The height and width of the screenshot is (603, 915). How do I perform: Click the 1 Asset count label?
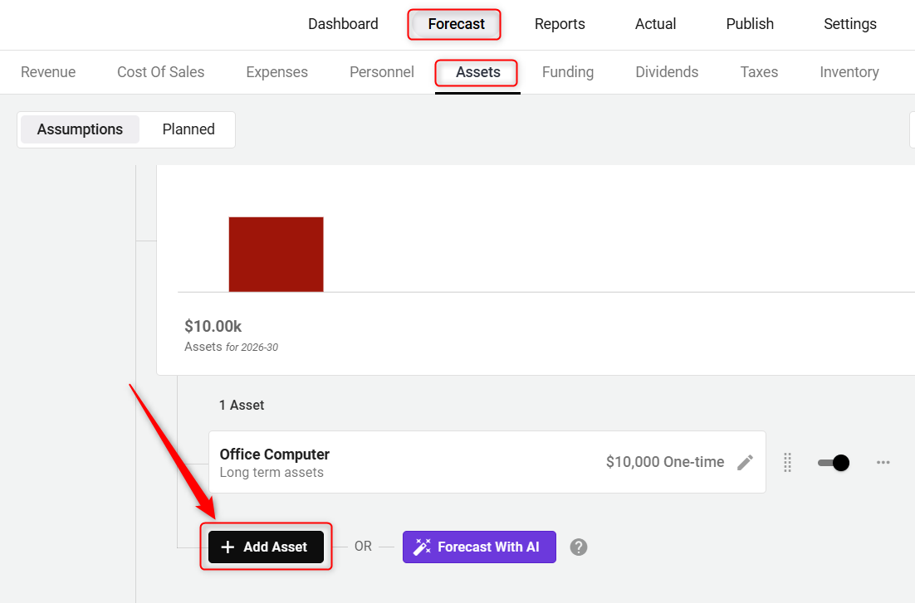pos(242,406)
